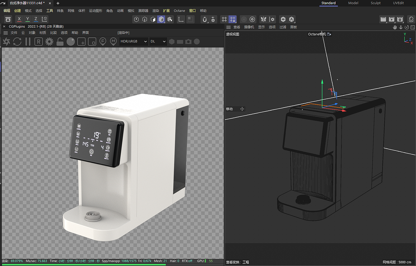
Task: Open the viewport hamburger menu
Action: point(228,27)
